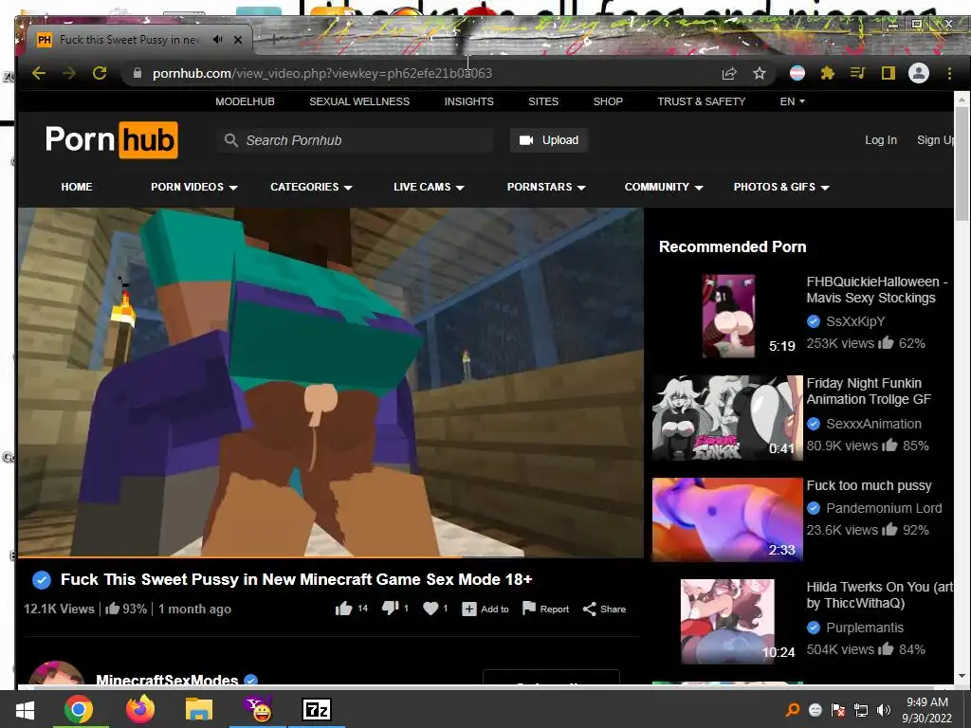Close the current browser tab
The width and height of the screenshot is (971, 728).
tap(238, 40)
